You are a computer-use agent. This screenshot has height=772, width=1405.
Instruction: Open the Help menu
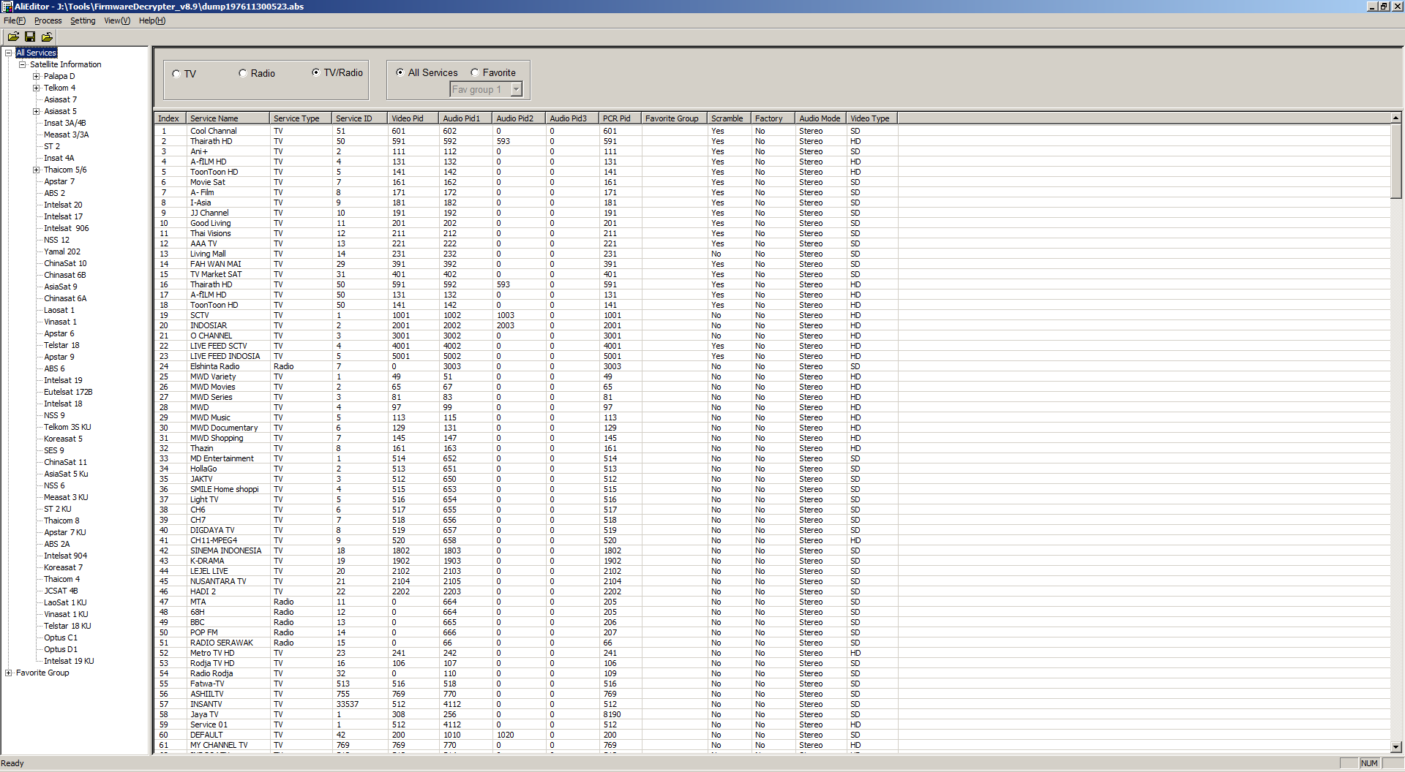click(152, 20)
